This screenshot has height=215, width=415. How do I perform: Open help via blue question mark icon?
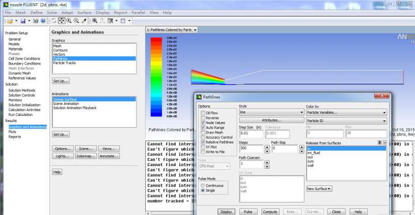(x=43, y=21)
